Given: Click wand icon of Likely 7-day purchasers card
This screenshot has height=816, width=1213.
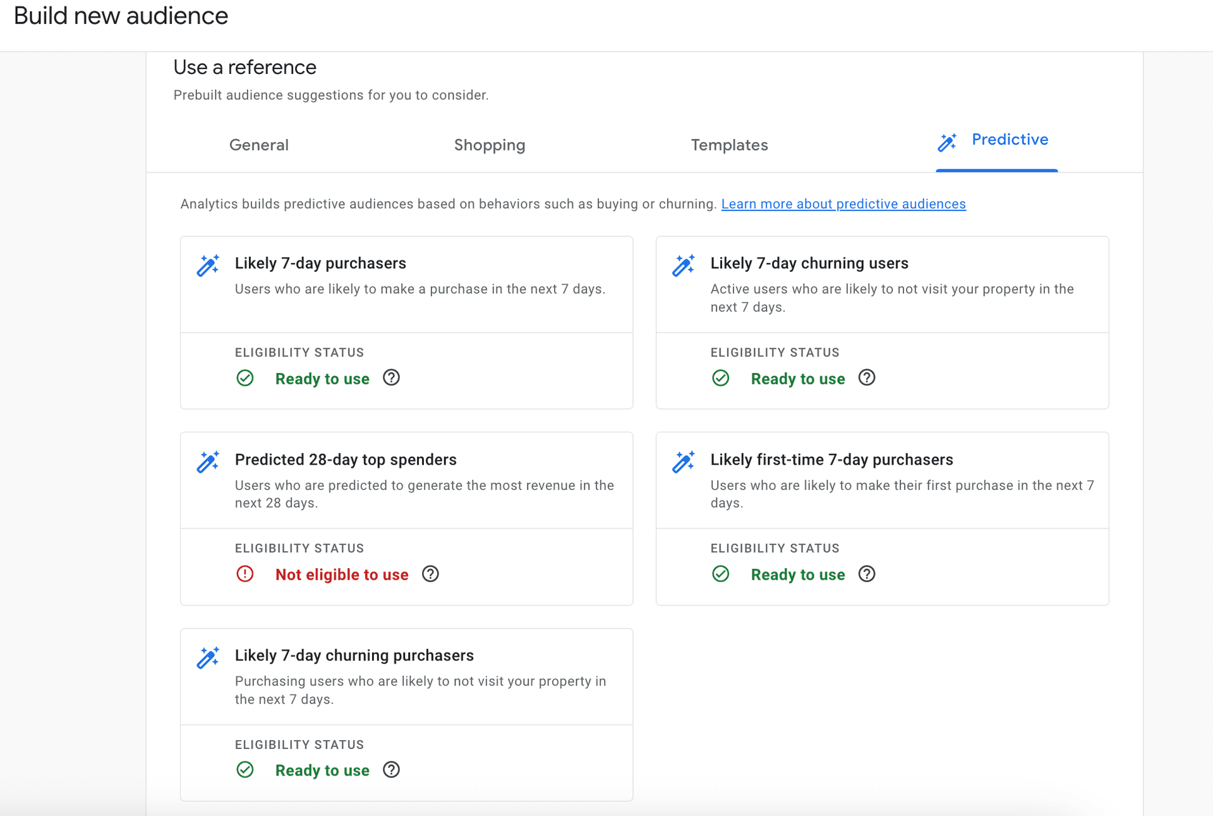Looking at the screenshot, I should click(208, 265).
